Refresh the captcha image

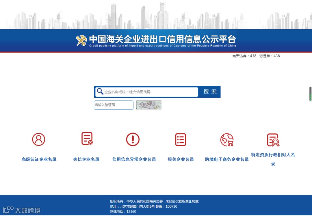coord(149,105)
